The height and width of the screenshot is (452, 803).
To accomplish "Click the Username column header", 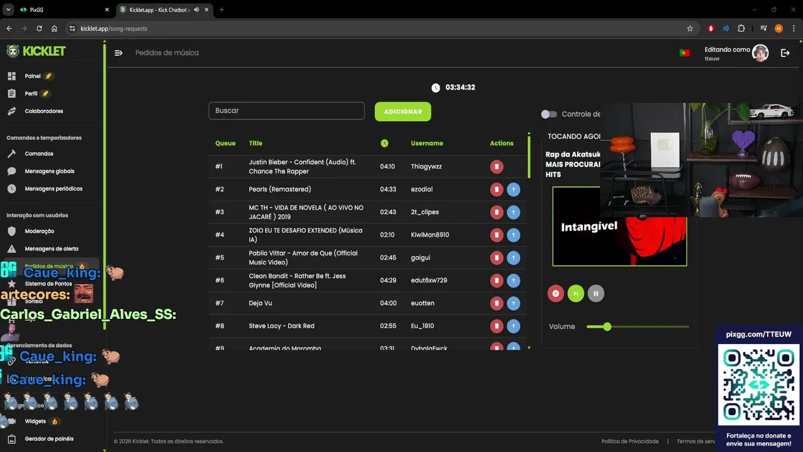I will [x=427, y=143].
